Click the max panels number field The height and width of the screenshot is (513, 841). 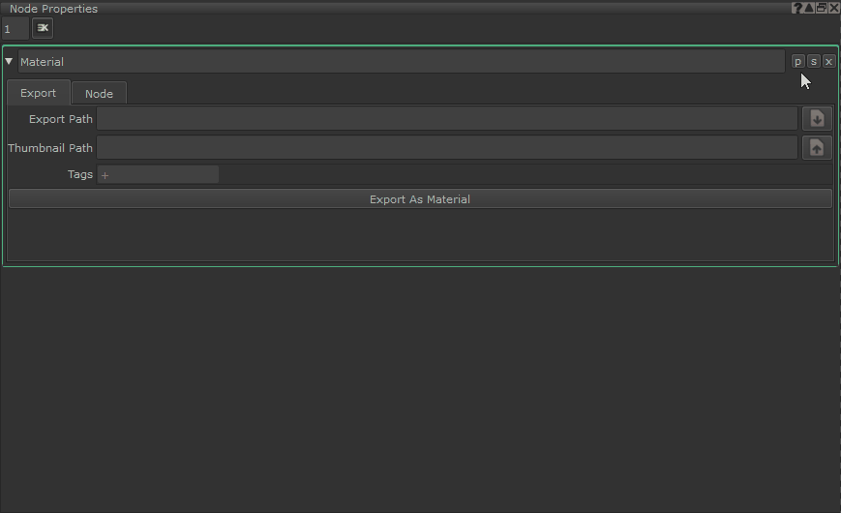pos(15,29)
